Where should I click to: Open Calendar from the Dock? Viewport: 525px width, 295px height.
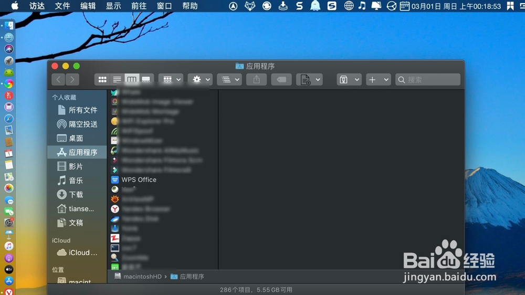click(x=9, y=153)
